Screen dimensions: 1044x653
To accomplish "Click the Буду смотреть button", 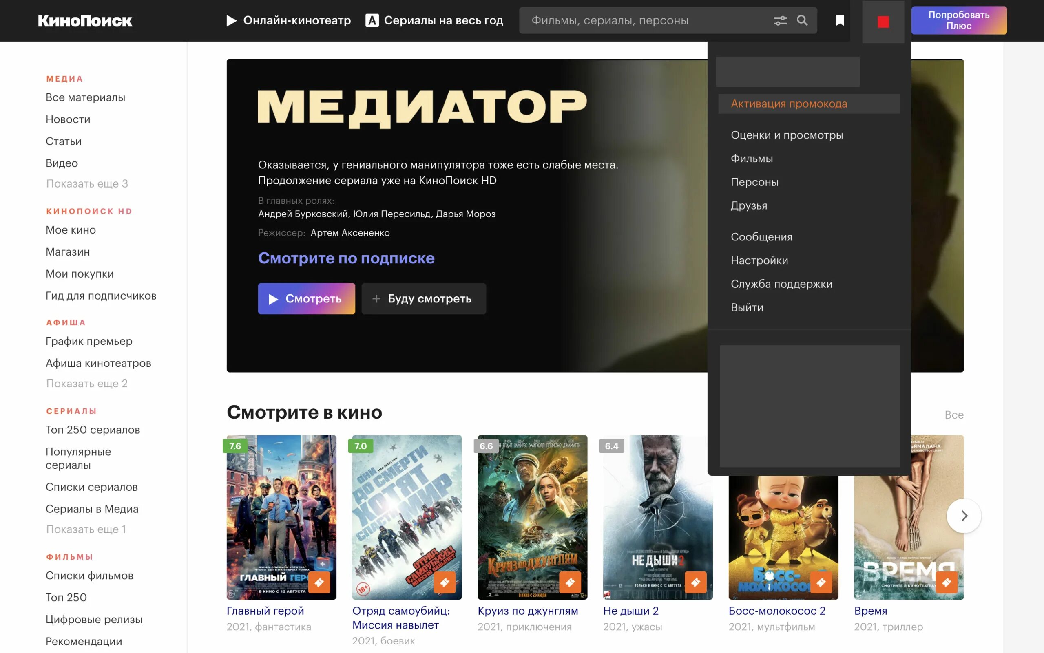I will [423, 298].
